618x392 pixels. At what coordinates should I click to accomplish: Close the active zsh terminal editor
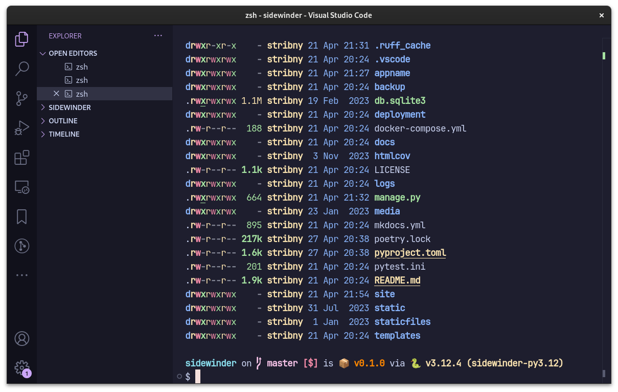coord(56,94)
